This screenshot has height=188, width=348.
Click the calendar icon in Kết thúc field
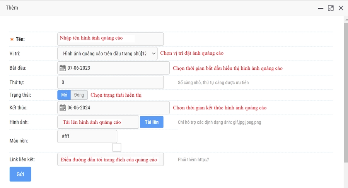point(63,108)
